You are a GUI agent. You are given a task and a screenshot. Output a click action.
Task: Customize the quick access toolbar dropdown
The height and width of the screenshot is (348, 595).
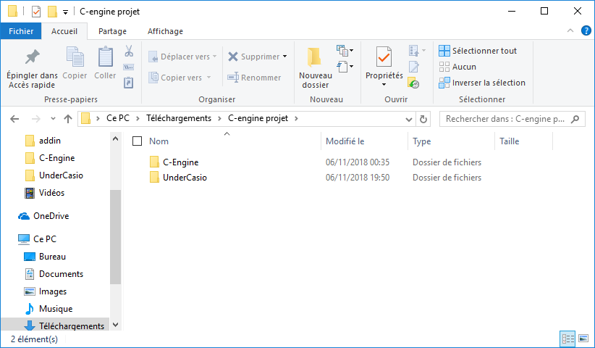(x=65, y=12)
